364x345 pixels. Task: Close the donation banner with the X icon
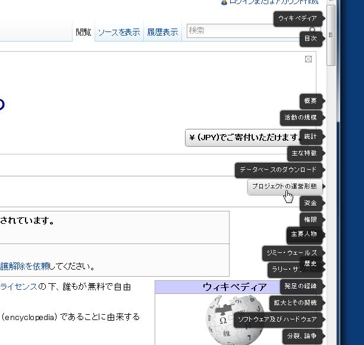(x=308, y=59)
